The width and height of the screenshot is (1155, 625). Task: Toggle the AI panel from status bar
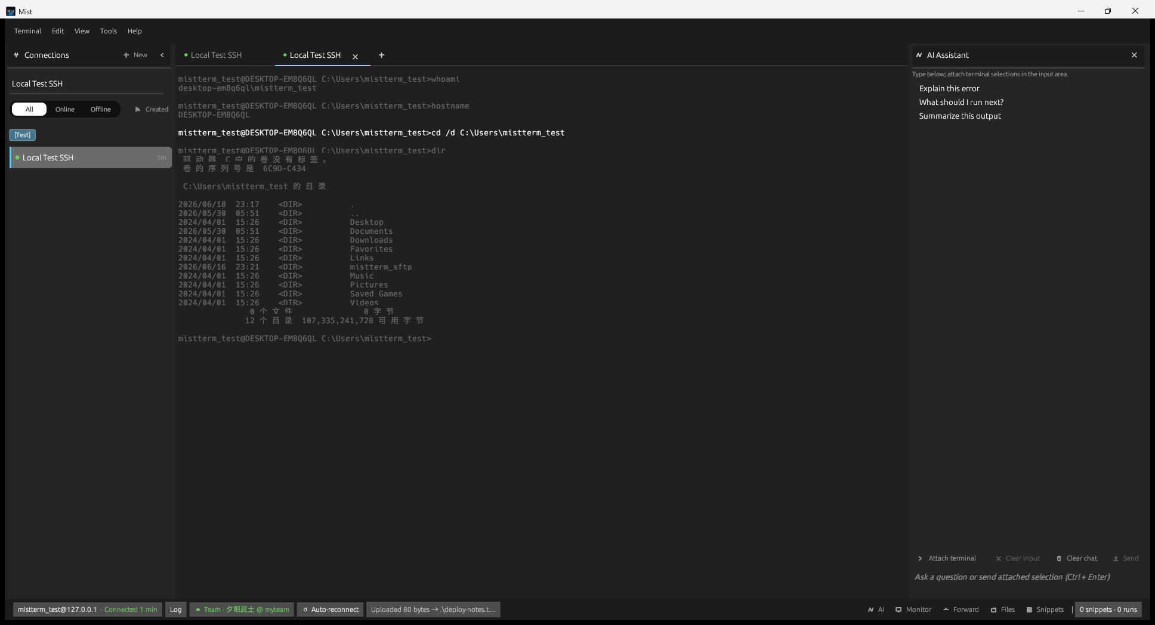click(x=876, y=609)
